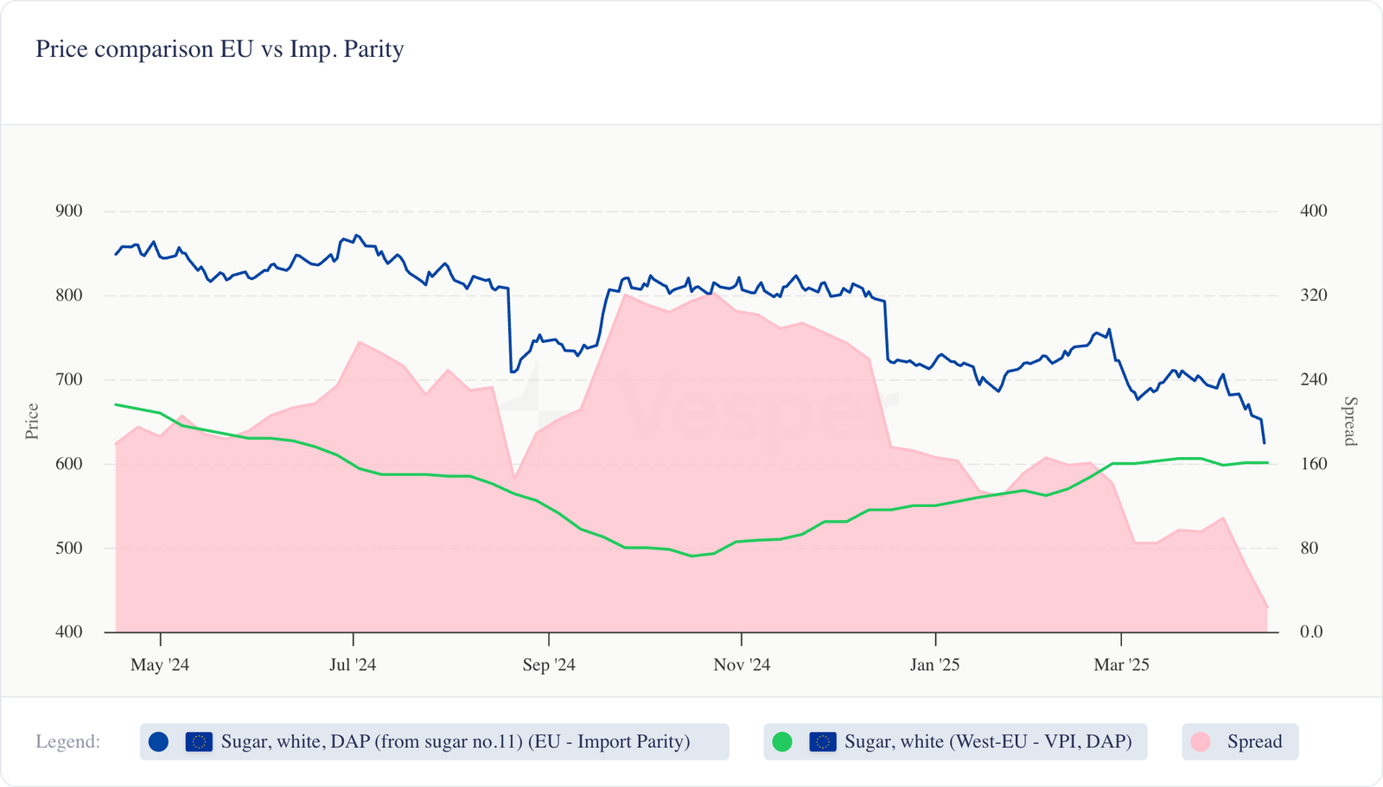Screen dimensions: 1383x787
Task: Click the Sep '24 x-axis label
Action: [549, 665]
